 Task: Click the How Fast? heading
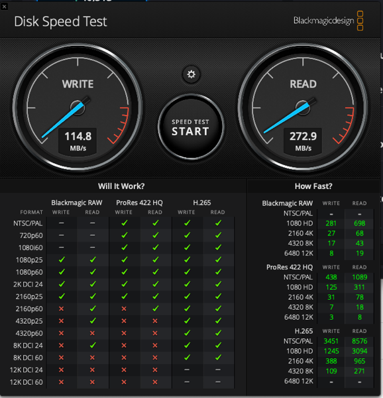pos(313,186)
